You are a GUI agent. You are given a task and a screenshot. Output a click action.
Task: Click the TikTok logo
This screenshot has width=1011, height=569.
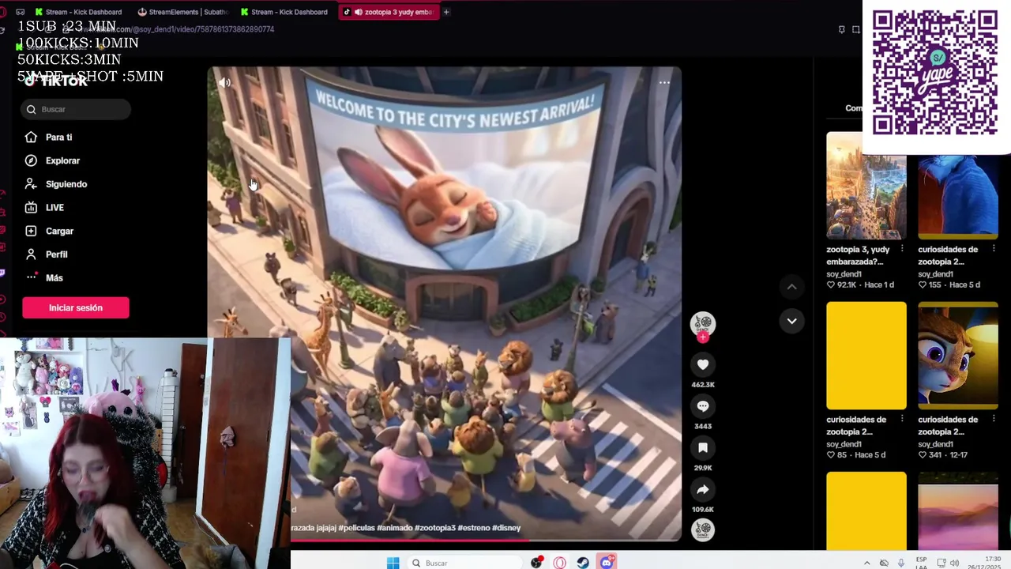(x=57, y=81)
